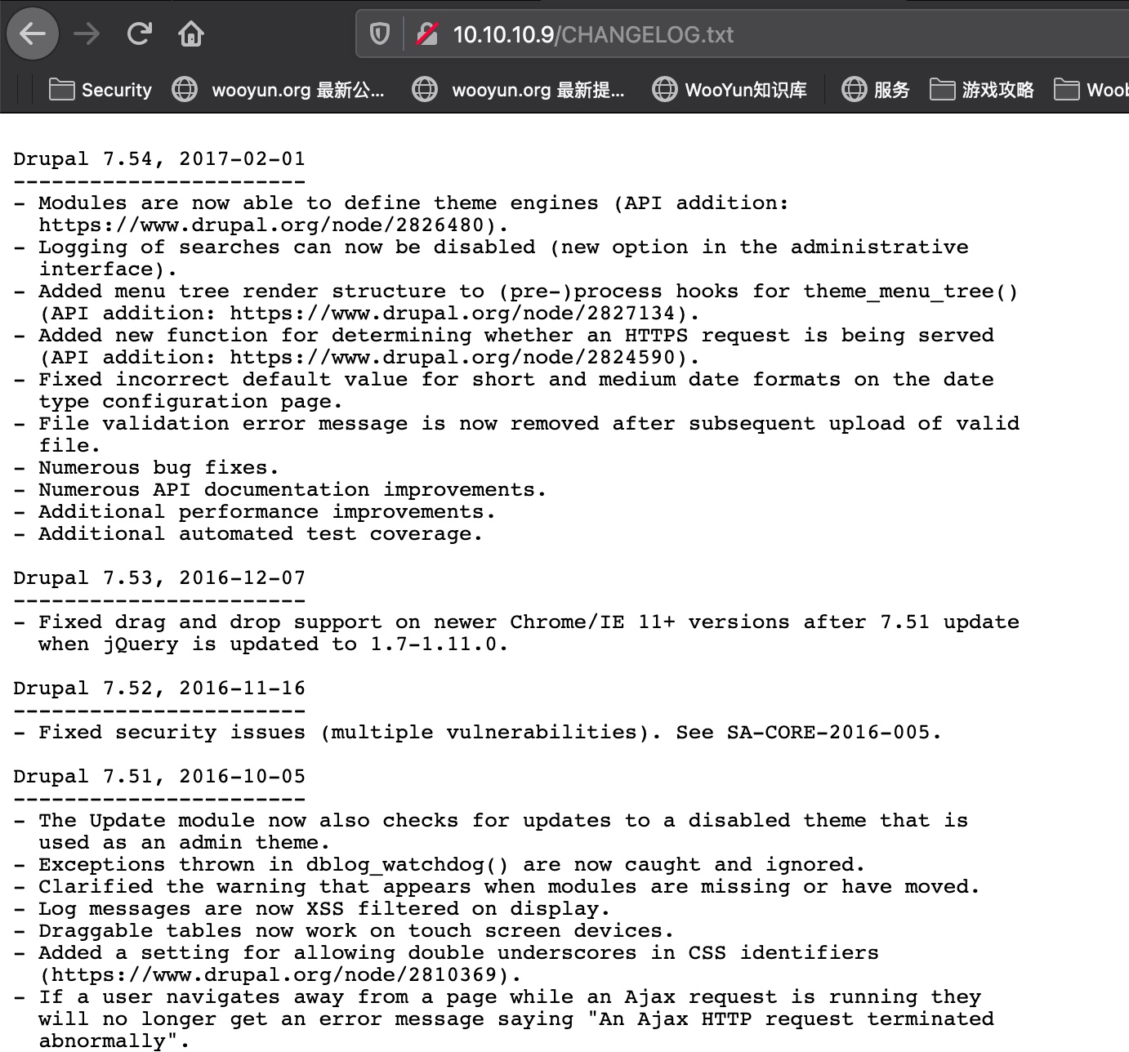Click the forward navigation arrow

(x=87, y=34)
